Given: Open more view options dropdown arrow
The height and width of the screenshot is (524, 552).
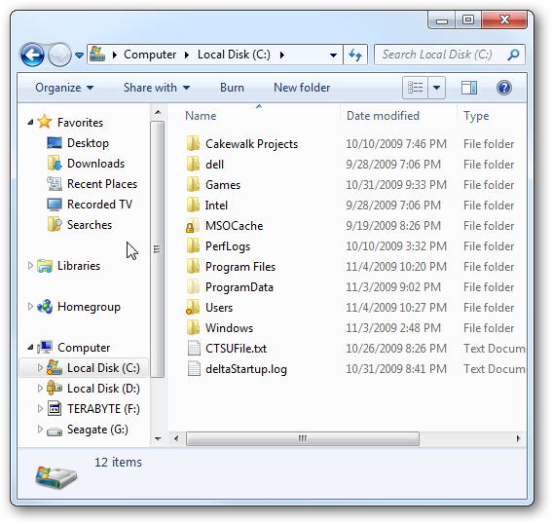Looking at the screenshot, I should coord(436,88).
